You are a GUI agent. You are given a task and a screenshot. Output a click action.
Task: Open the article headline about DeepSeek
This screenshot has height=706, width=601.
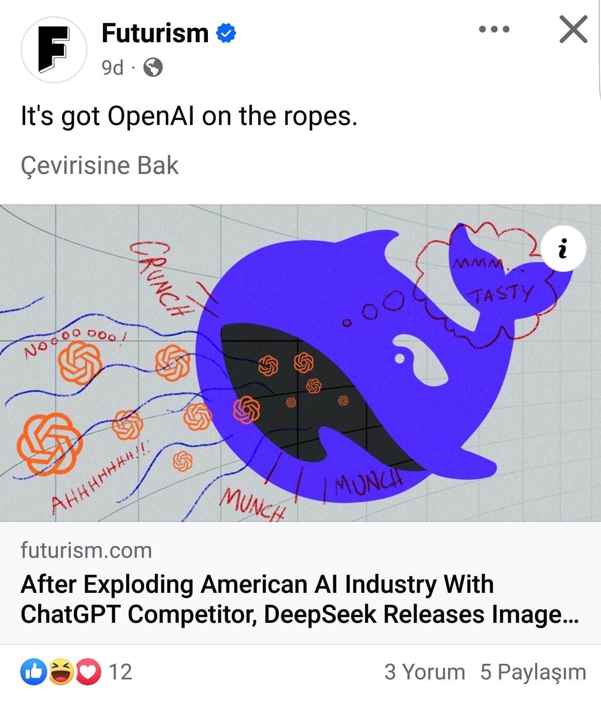299,599
